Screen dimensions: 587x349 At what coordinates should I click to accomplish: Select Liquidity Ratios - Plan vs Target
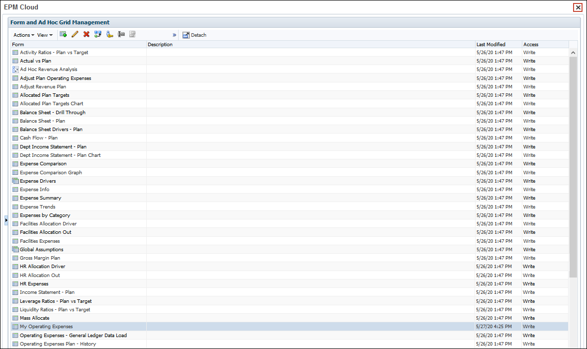(x=55, y=310)
